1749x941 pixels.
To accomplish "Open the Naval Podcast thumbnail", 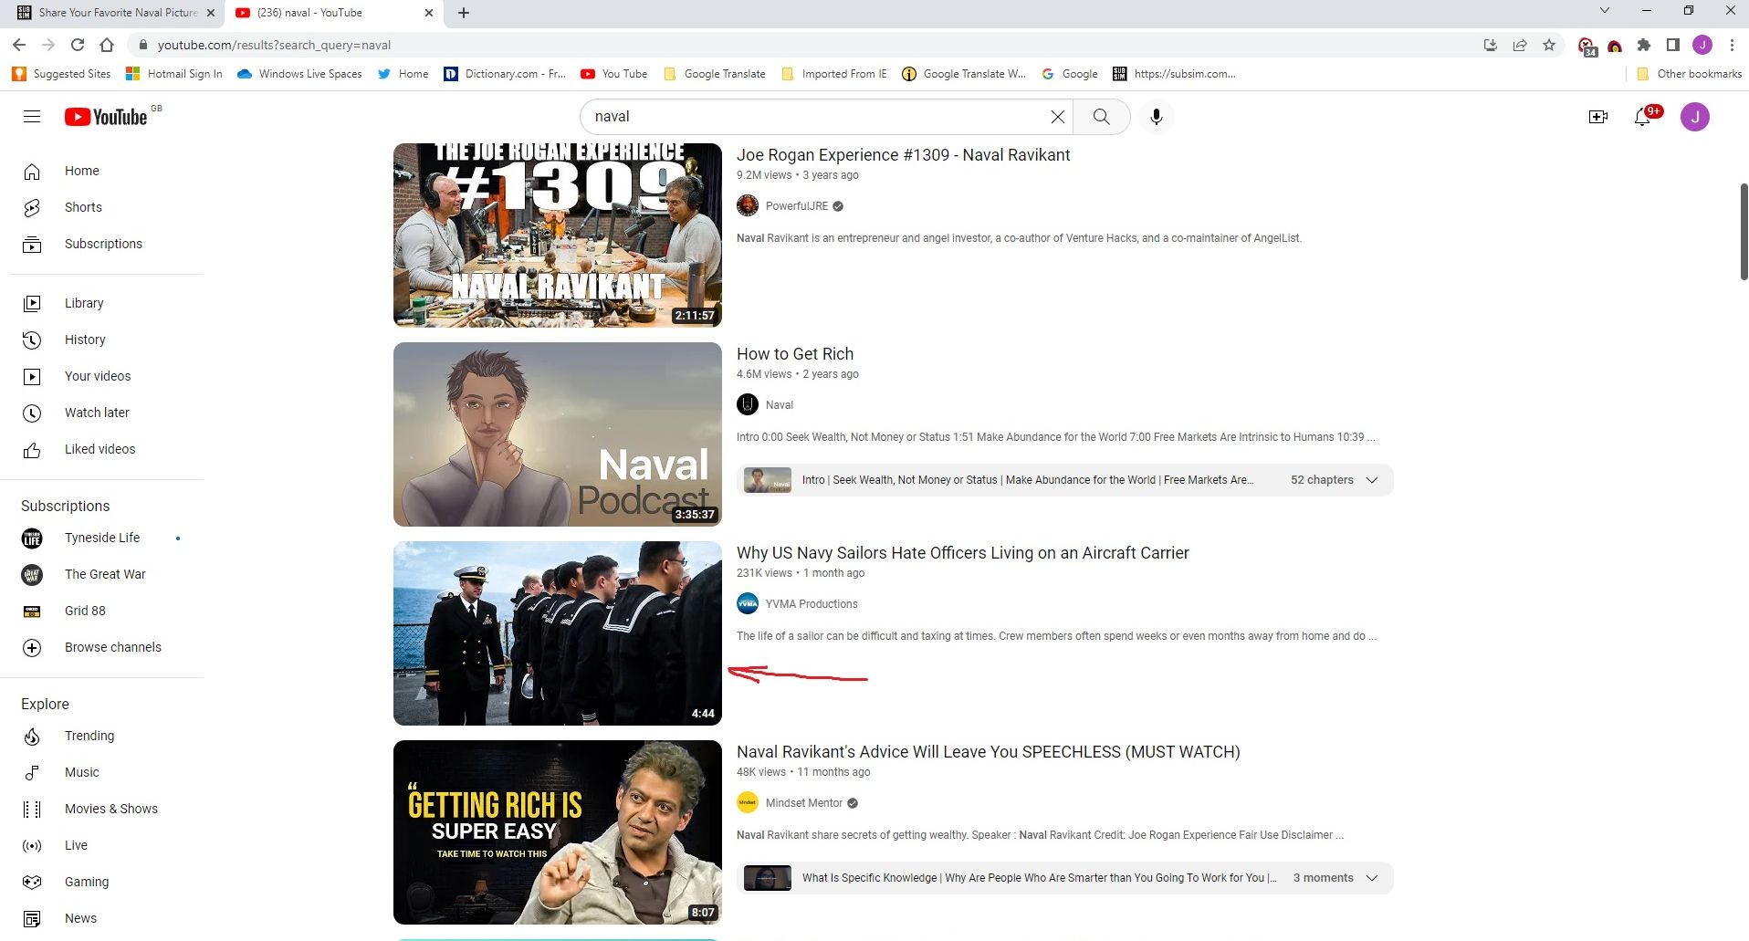I will click(558, 434).
